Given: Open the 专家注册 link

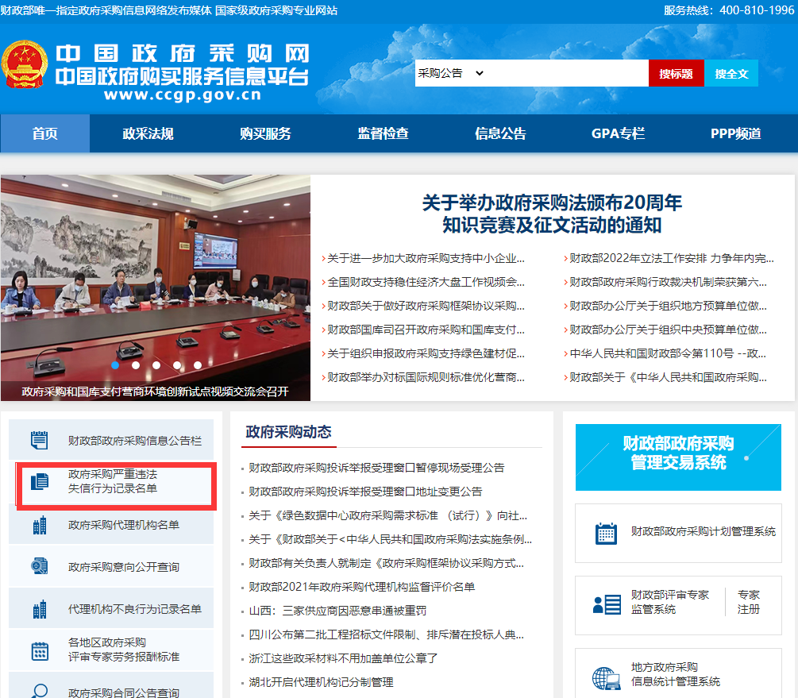Looking at the screenshot, I should pyautogui.click(x=748, y=602).
